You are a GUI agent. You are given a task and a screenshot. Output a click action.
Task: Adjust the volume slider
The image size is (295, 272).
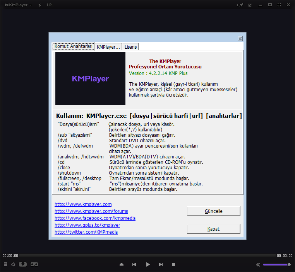[x=277, y=265]
